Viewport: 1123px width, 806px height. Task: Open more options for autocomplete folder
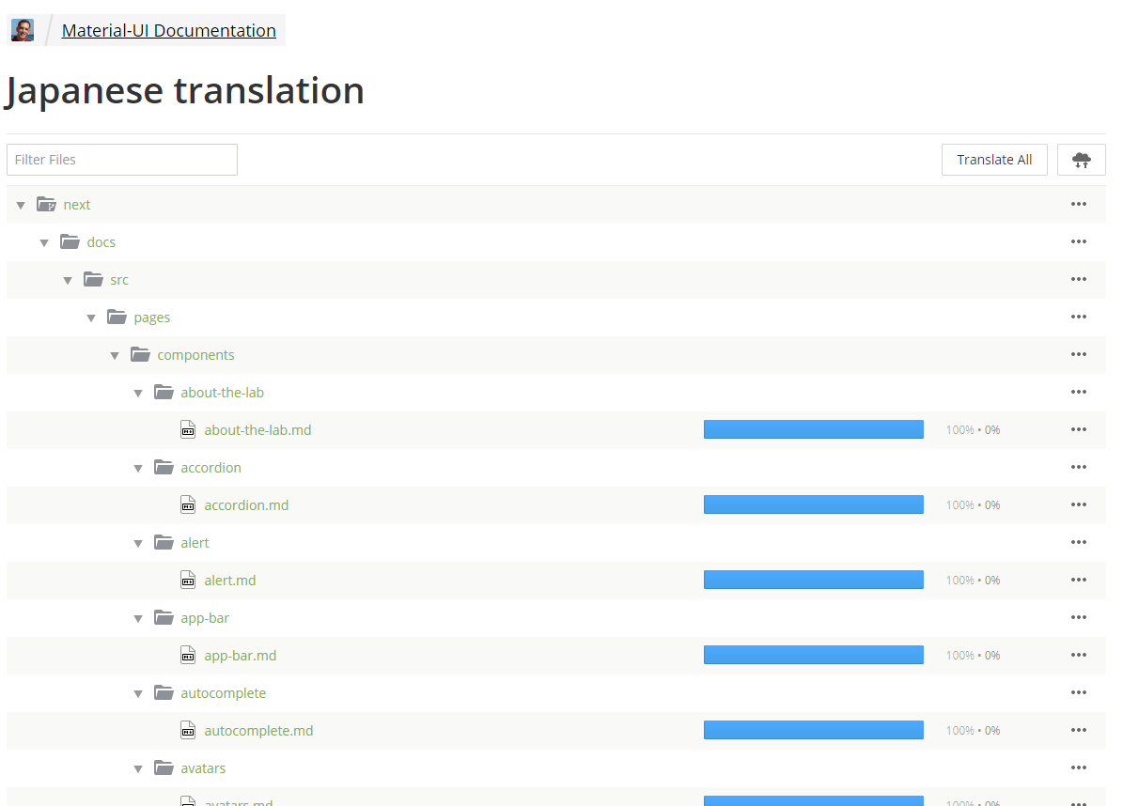pos(1079,692)
